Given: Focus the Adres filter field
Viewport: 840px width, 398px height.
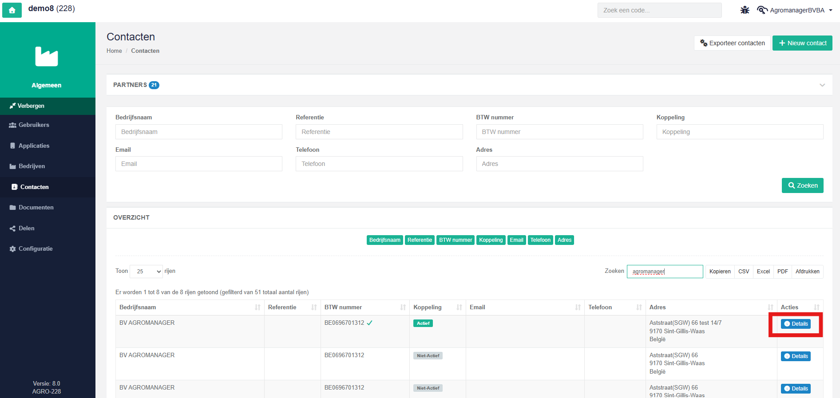Looking at the screenshot, I should coord(559,164).
